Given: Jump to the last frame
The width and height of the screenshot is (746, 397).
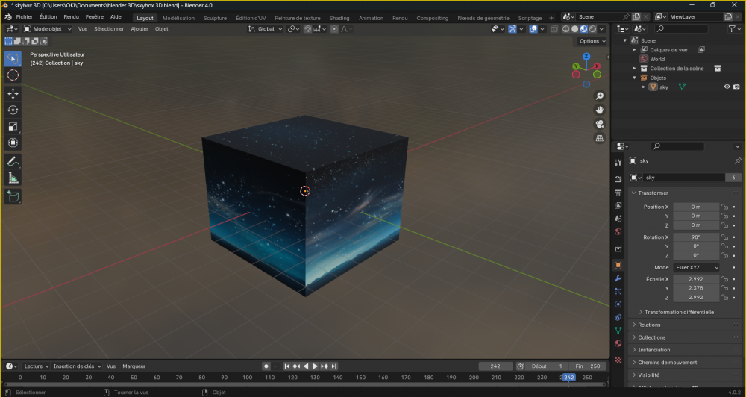Looking at the screenshot, I should 334,366.
